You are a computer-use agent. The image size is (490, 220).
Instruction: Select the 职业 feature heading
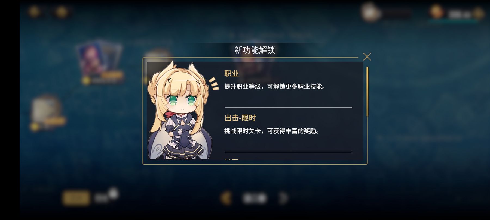click(x=231, y=73)
